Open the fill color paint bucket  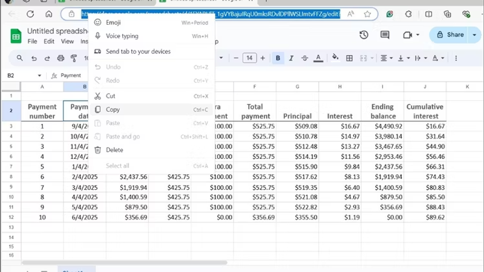click(x=335, y=58)
